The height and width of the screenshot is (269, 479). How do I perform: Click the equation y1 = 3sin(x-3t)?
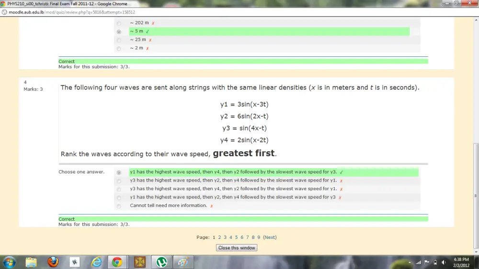244,105
